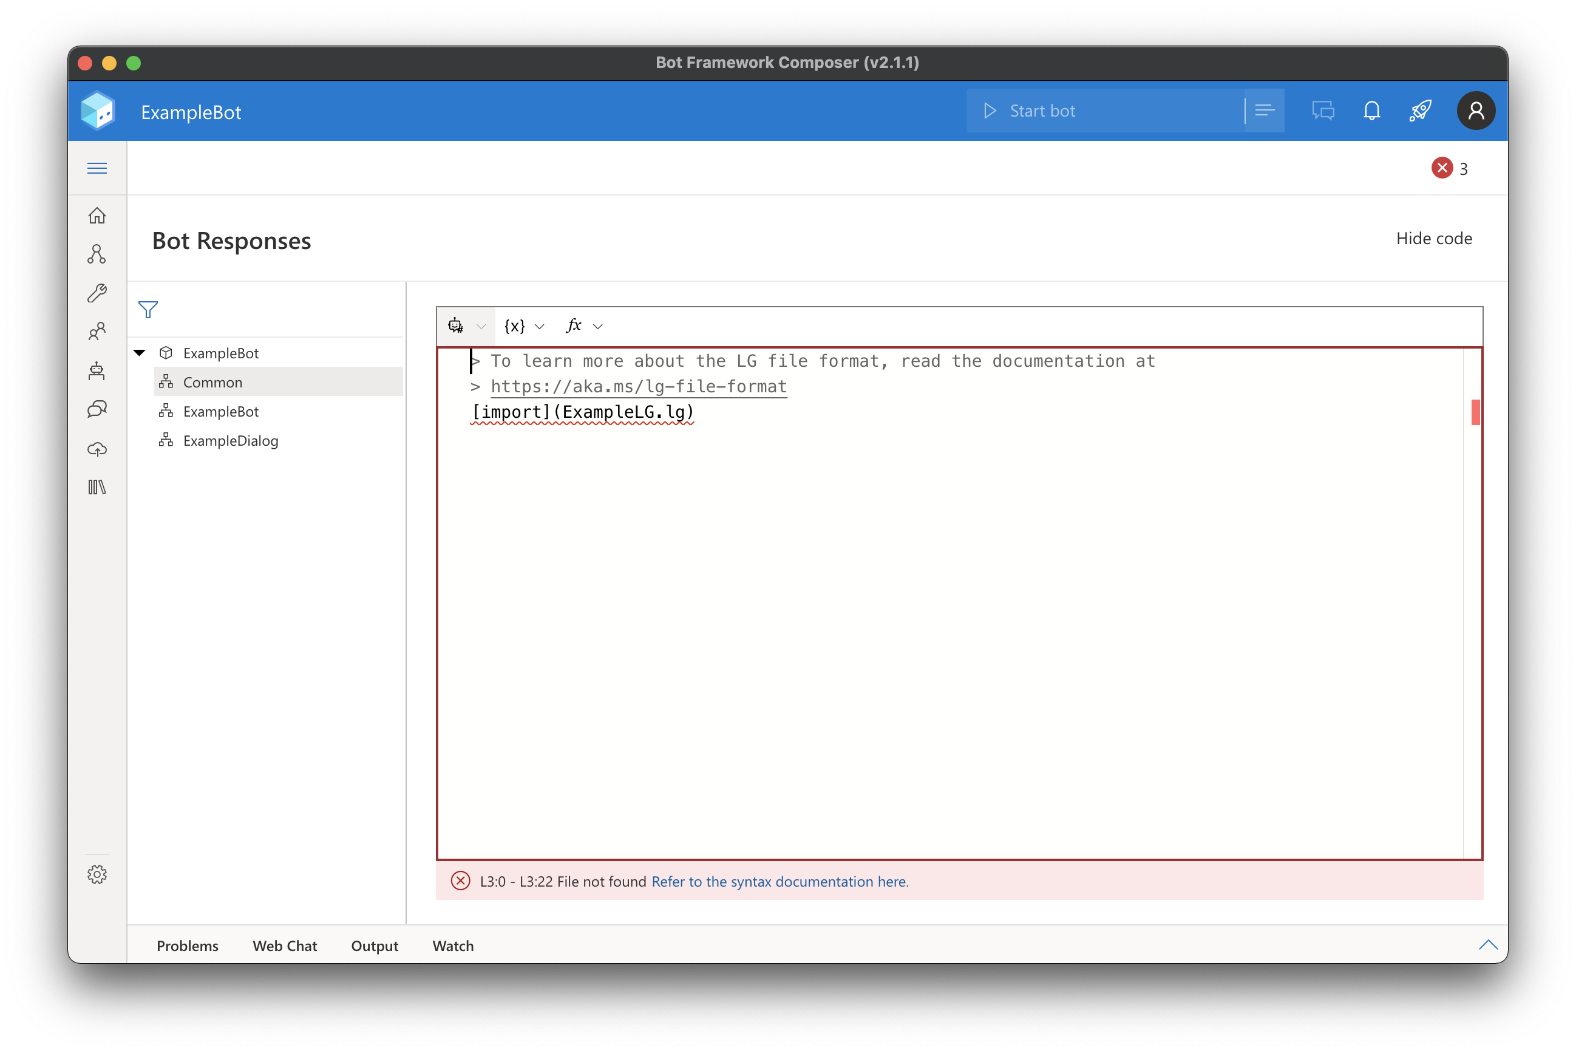
Task: Follow the syntax documentation link
Action: pyautogui.click(x=780, y=881)
